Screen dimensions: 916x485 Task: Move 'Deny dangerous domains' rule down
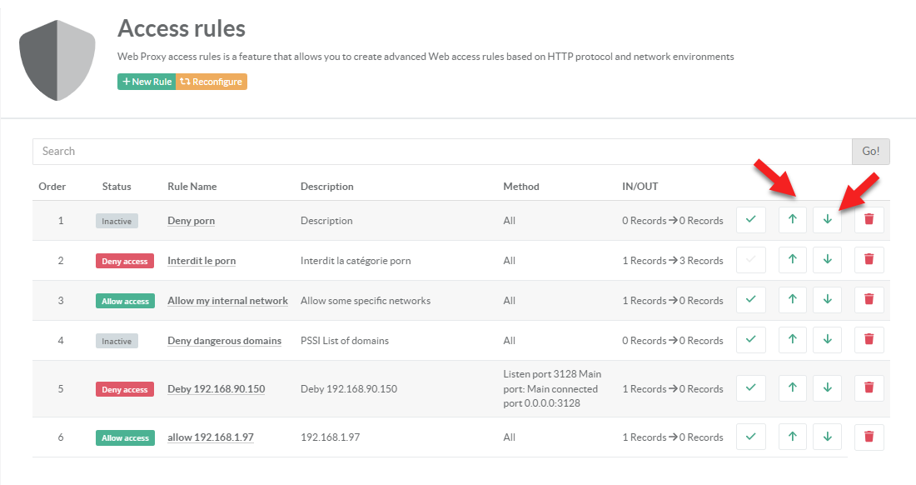tap(827, 340)
